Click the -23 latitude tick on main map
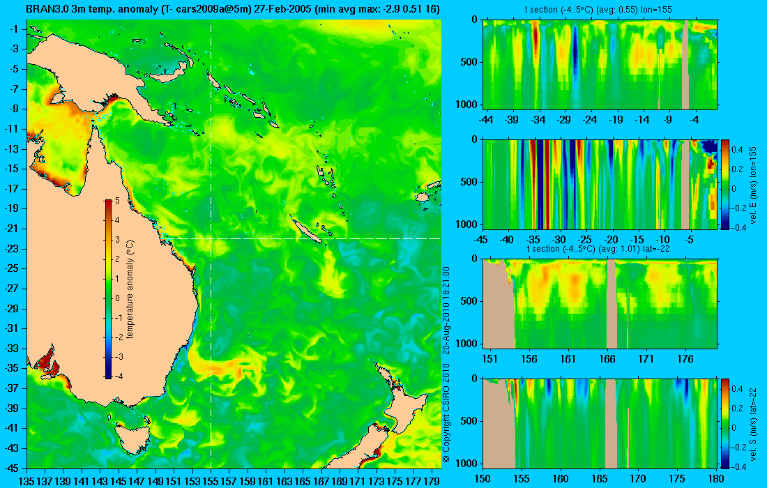767x488 pixels. tap(12, 248)
